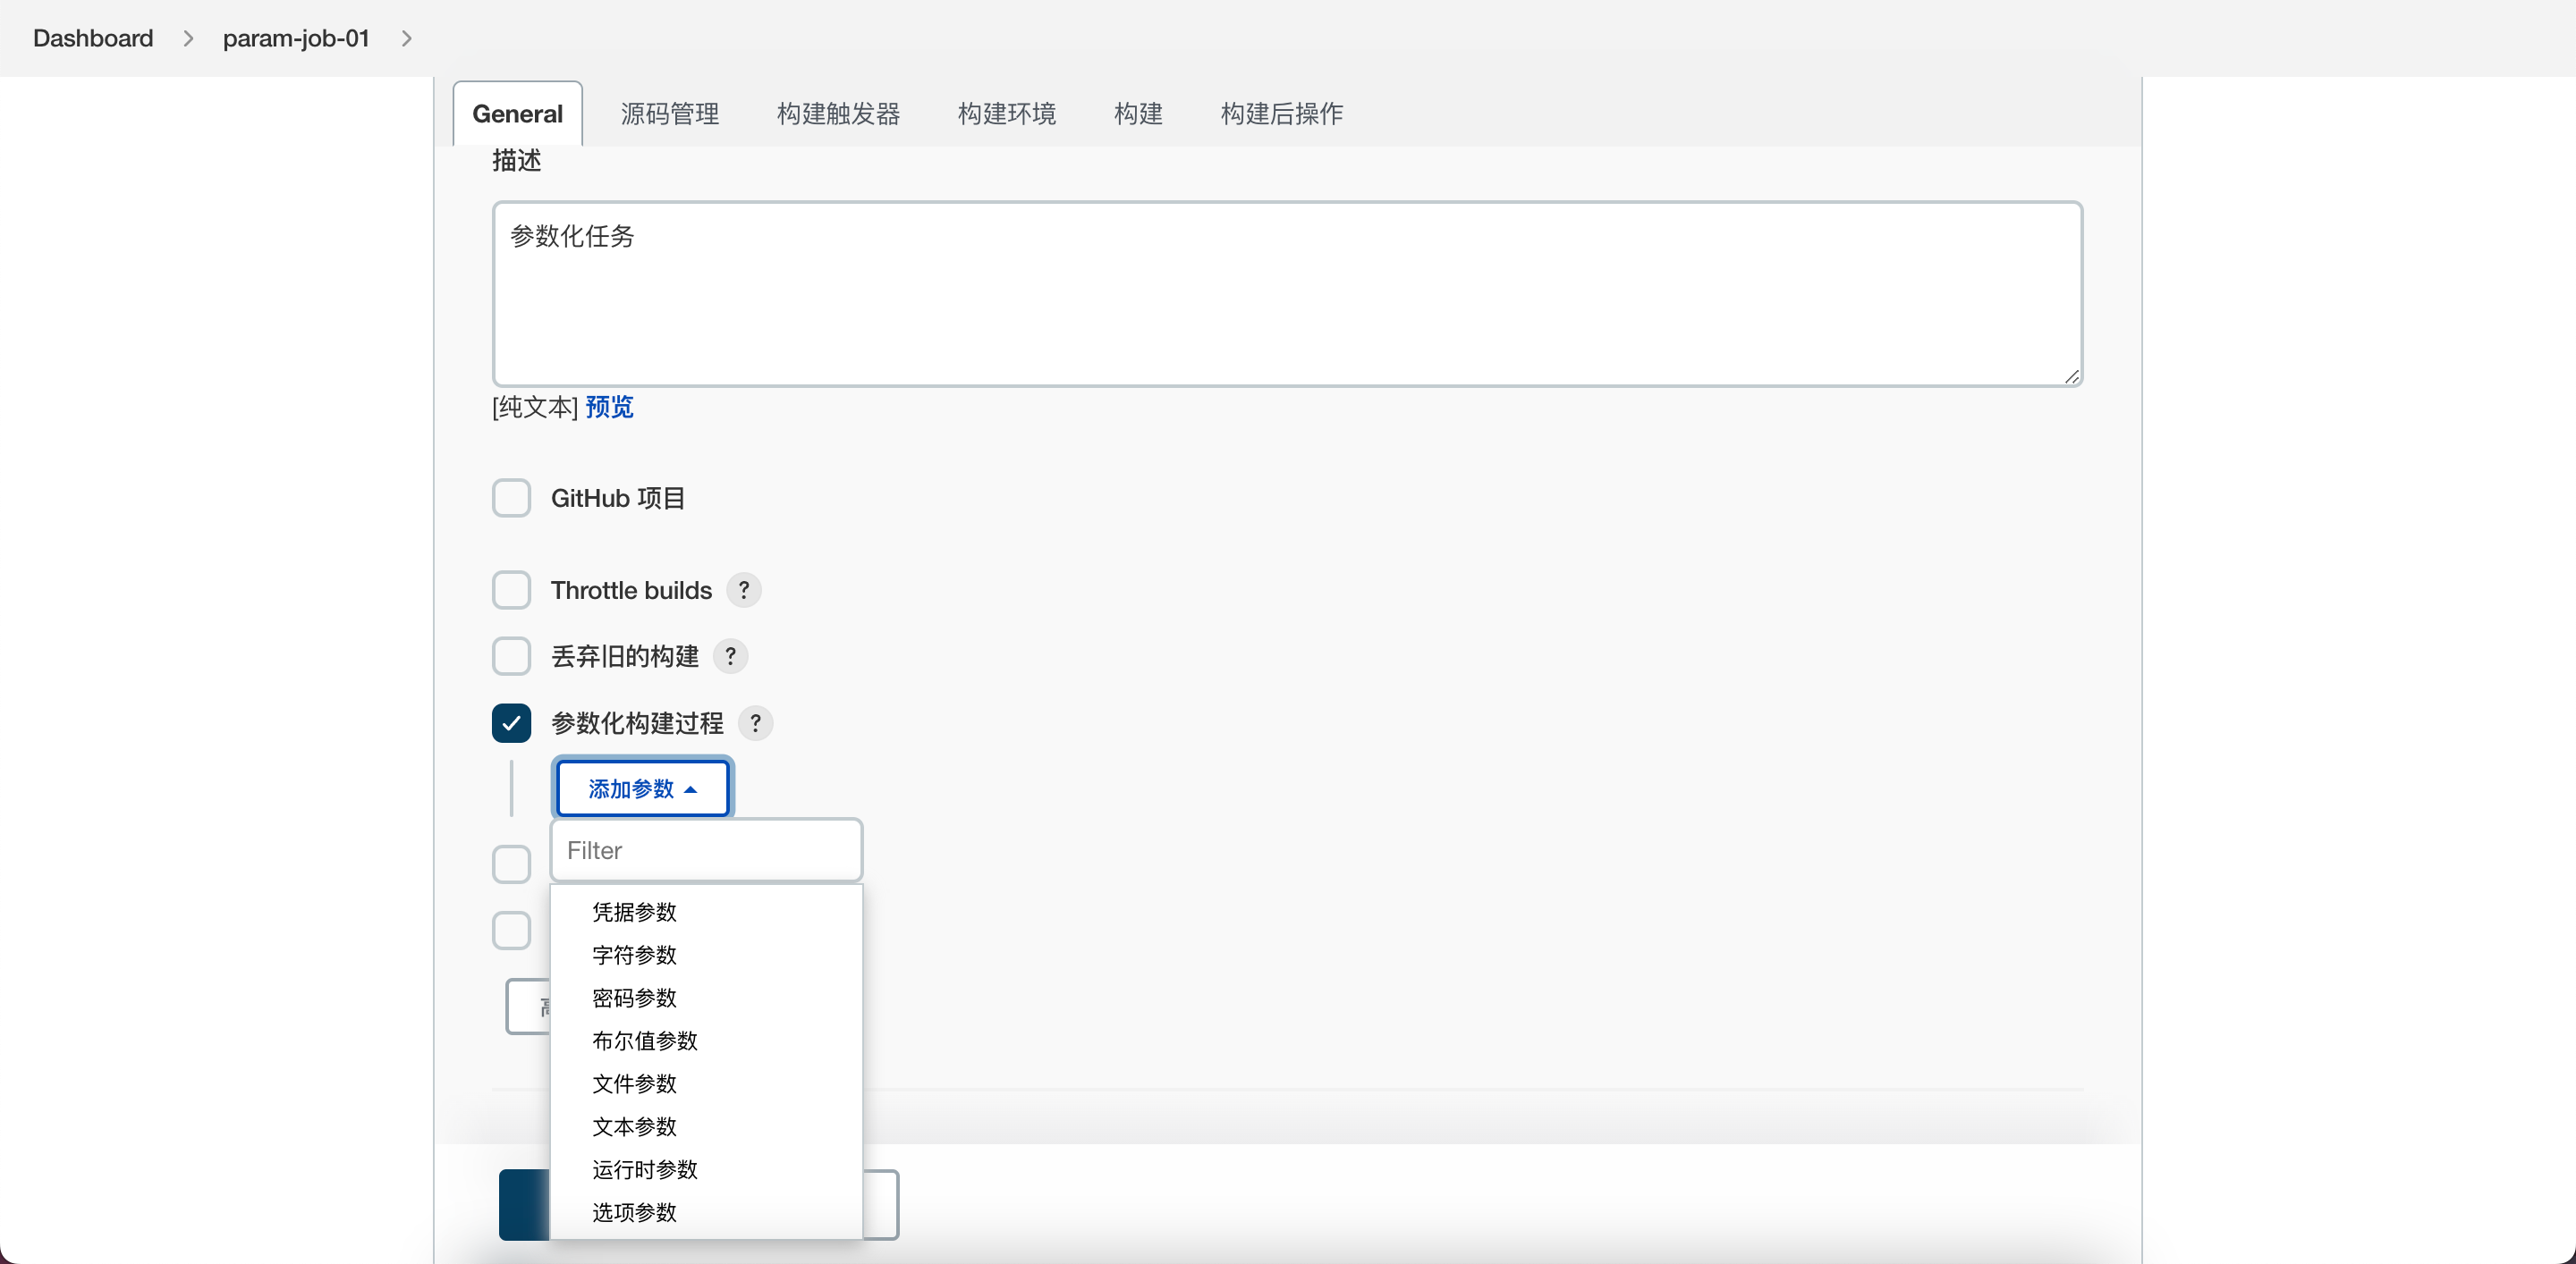The image size is (2576, 1264).
Task: Navigate to Dashboard breadcrumb link
Action: [x=93, y=38]
